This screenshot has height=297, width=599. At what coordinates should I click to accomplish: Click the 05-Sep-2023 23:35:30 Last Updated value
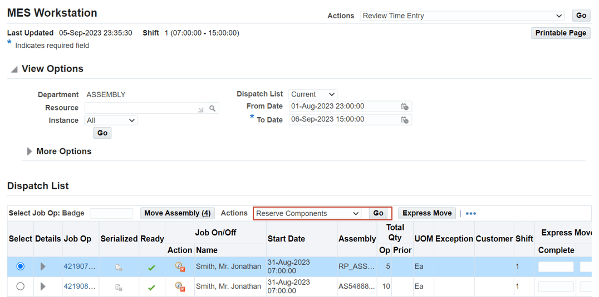96,33
